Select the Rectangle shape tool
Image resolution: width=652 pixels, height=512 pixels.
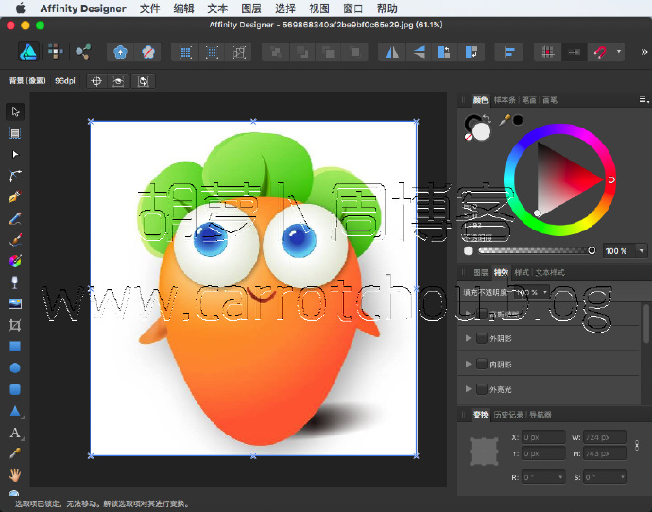pos(15,346)
